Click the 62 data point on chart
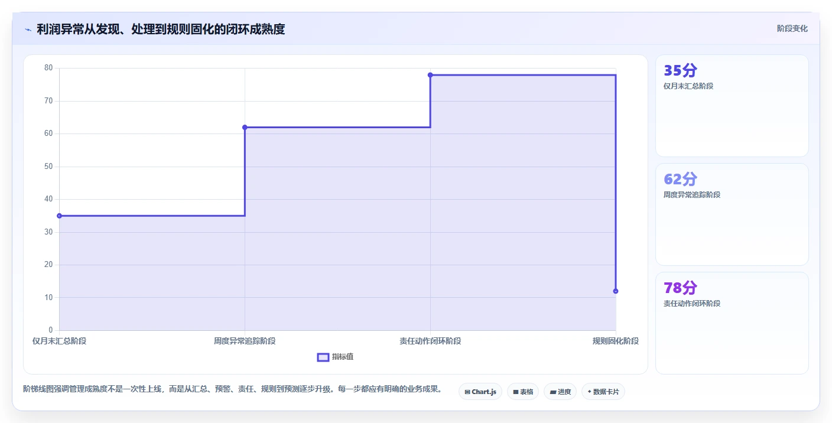 tap(245, 127)
